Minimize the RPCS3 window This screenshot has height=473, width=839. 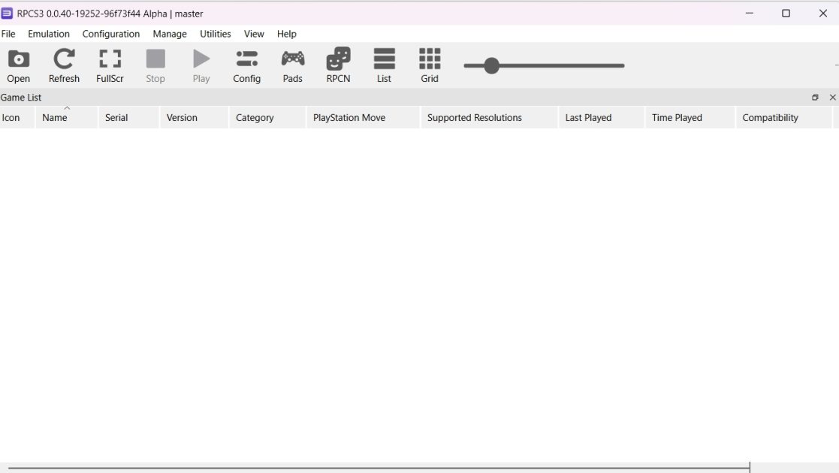[749, 14]
